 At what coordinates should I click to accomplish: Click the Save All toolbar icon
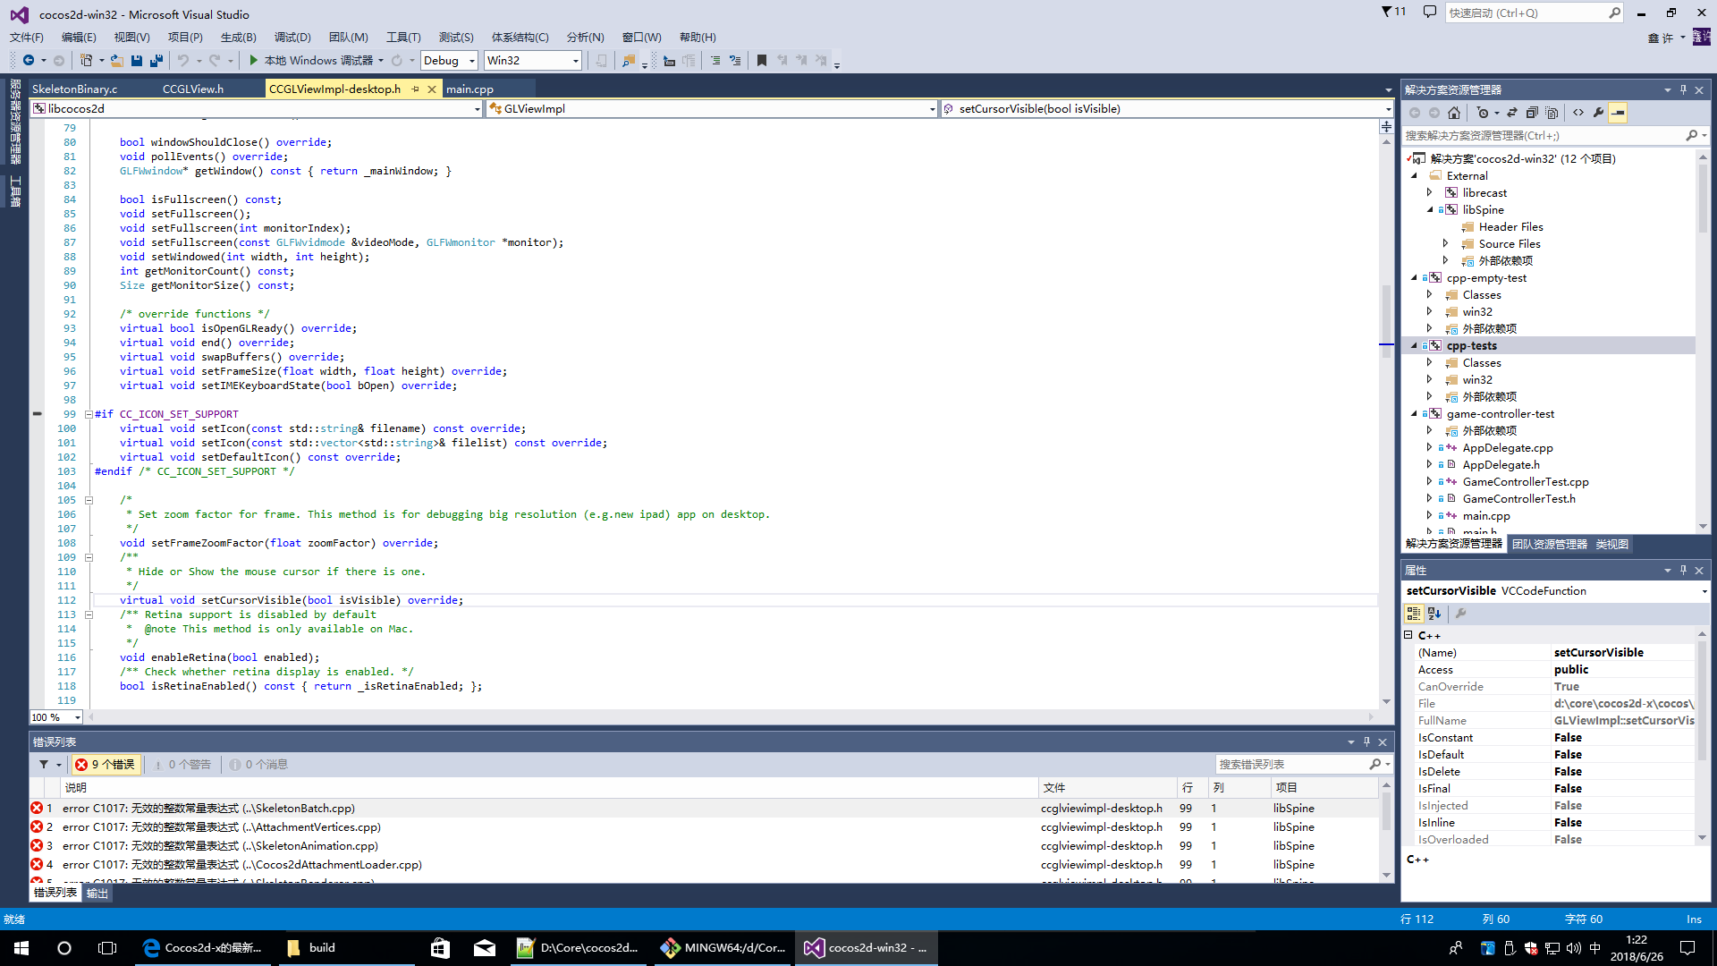156,61
